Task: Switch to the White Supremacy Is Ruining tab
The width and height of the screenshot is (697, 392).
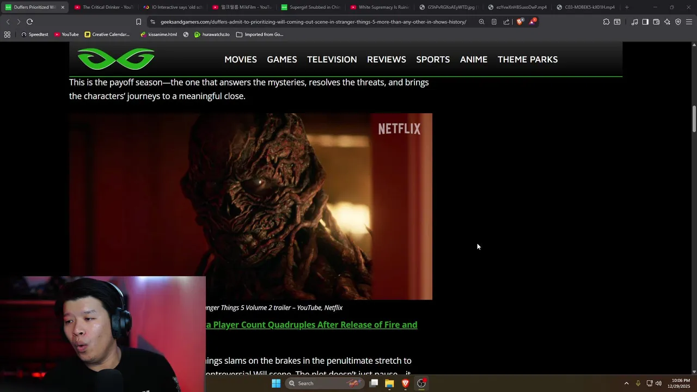Action: coord(380,7)
